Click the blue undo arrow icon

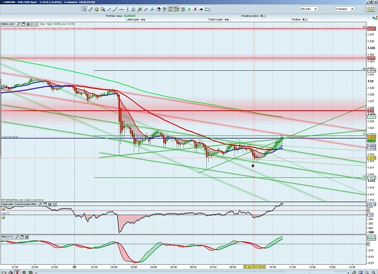[x=375, y=18]
